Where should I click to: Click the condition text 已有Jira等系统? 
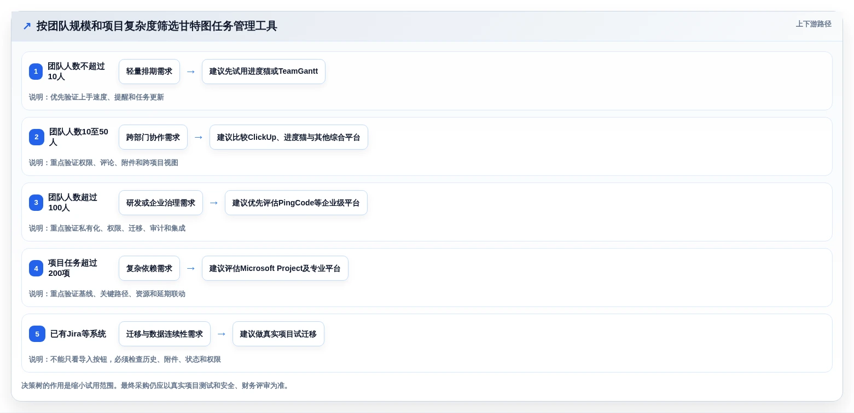pyautogui.click(x=78, y=334)
